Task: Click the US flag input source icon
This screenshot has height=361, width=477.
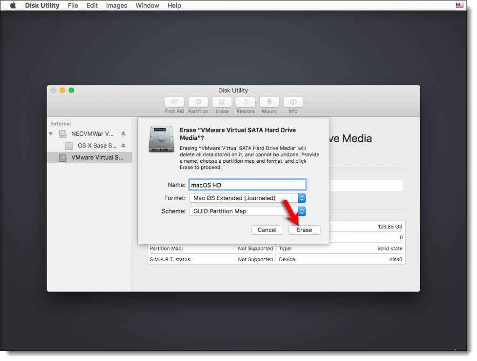Action: (459, 5)
